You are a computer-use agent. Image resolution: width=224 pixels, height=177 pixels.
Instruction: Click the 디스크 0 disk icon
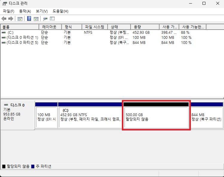[x=6, y=104]
